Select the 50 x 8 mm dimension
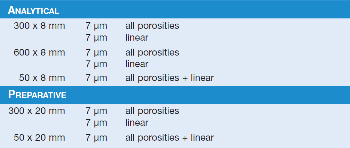Screen dimensions: 350x148 (x=42, y=78)
